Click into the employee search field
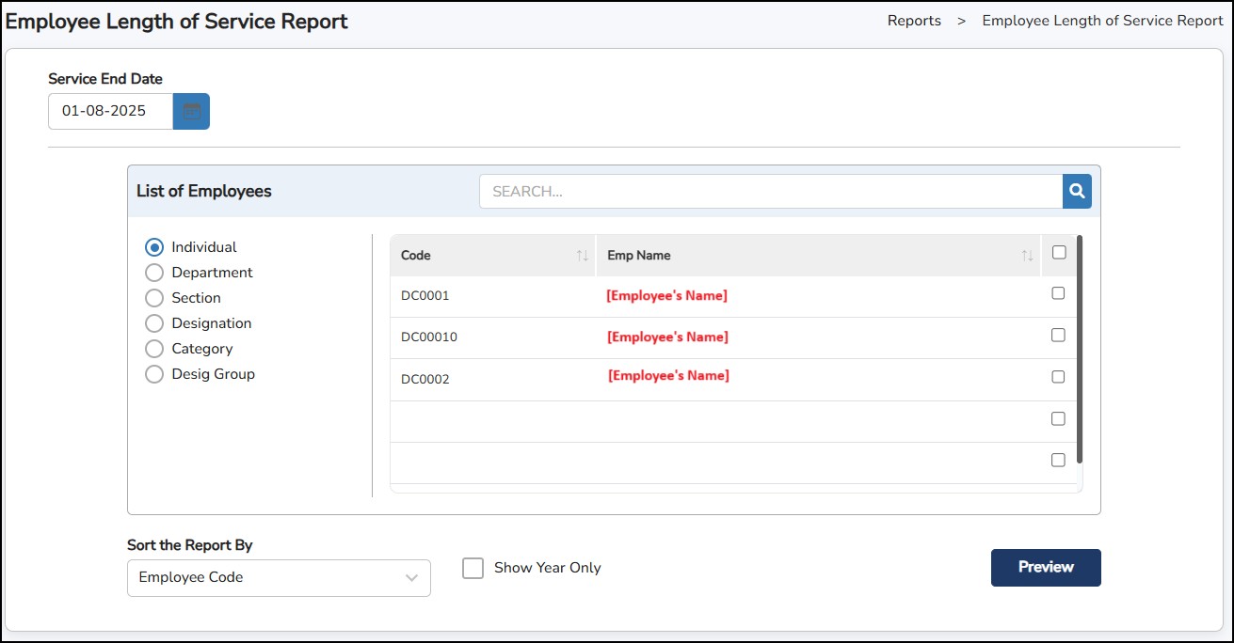The image size is (1234, 643). tap(770, 192)
